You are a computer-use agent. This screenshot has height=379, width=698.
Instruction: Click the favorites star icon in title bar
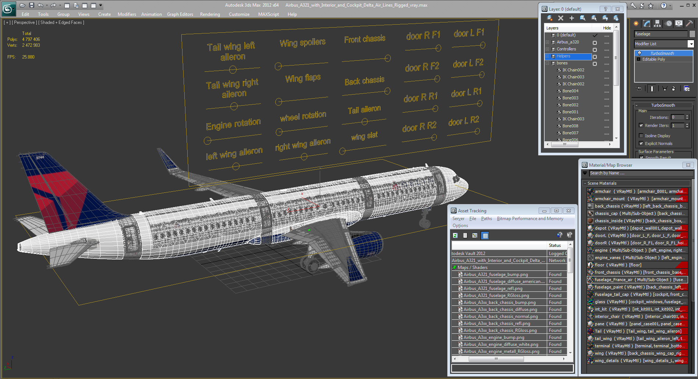pos(651,6)
